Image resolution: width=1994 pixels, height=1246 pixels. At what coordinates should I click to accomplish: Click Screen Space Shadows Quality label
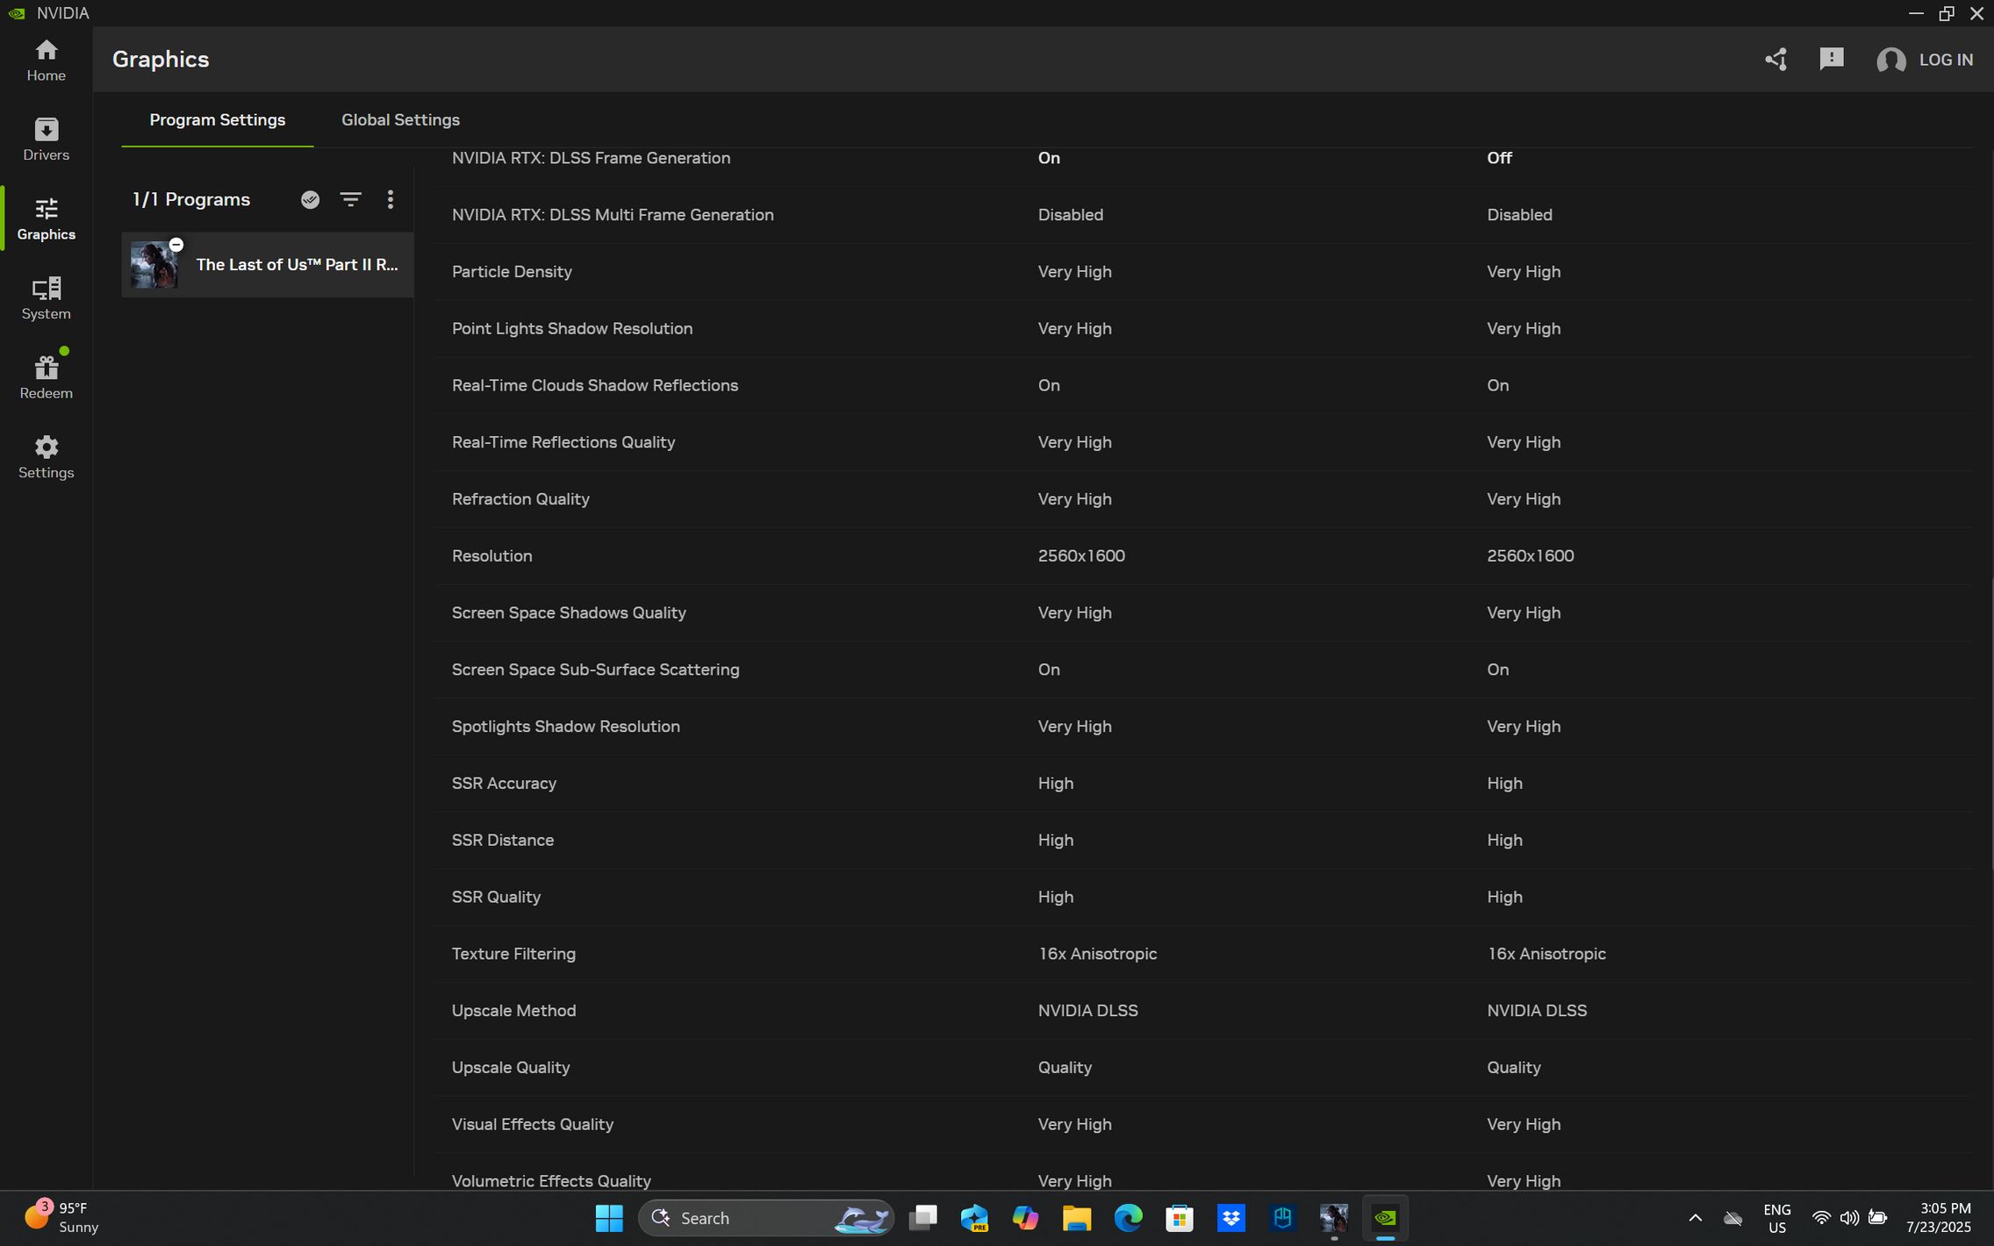[569, 613]
